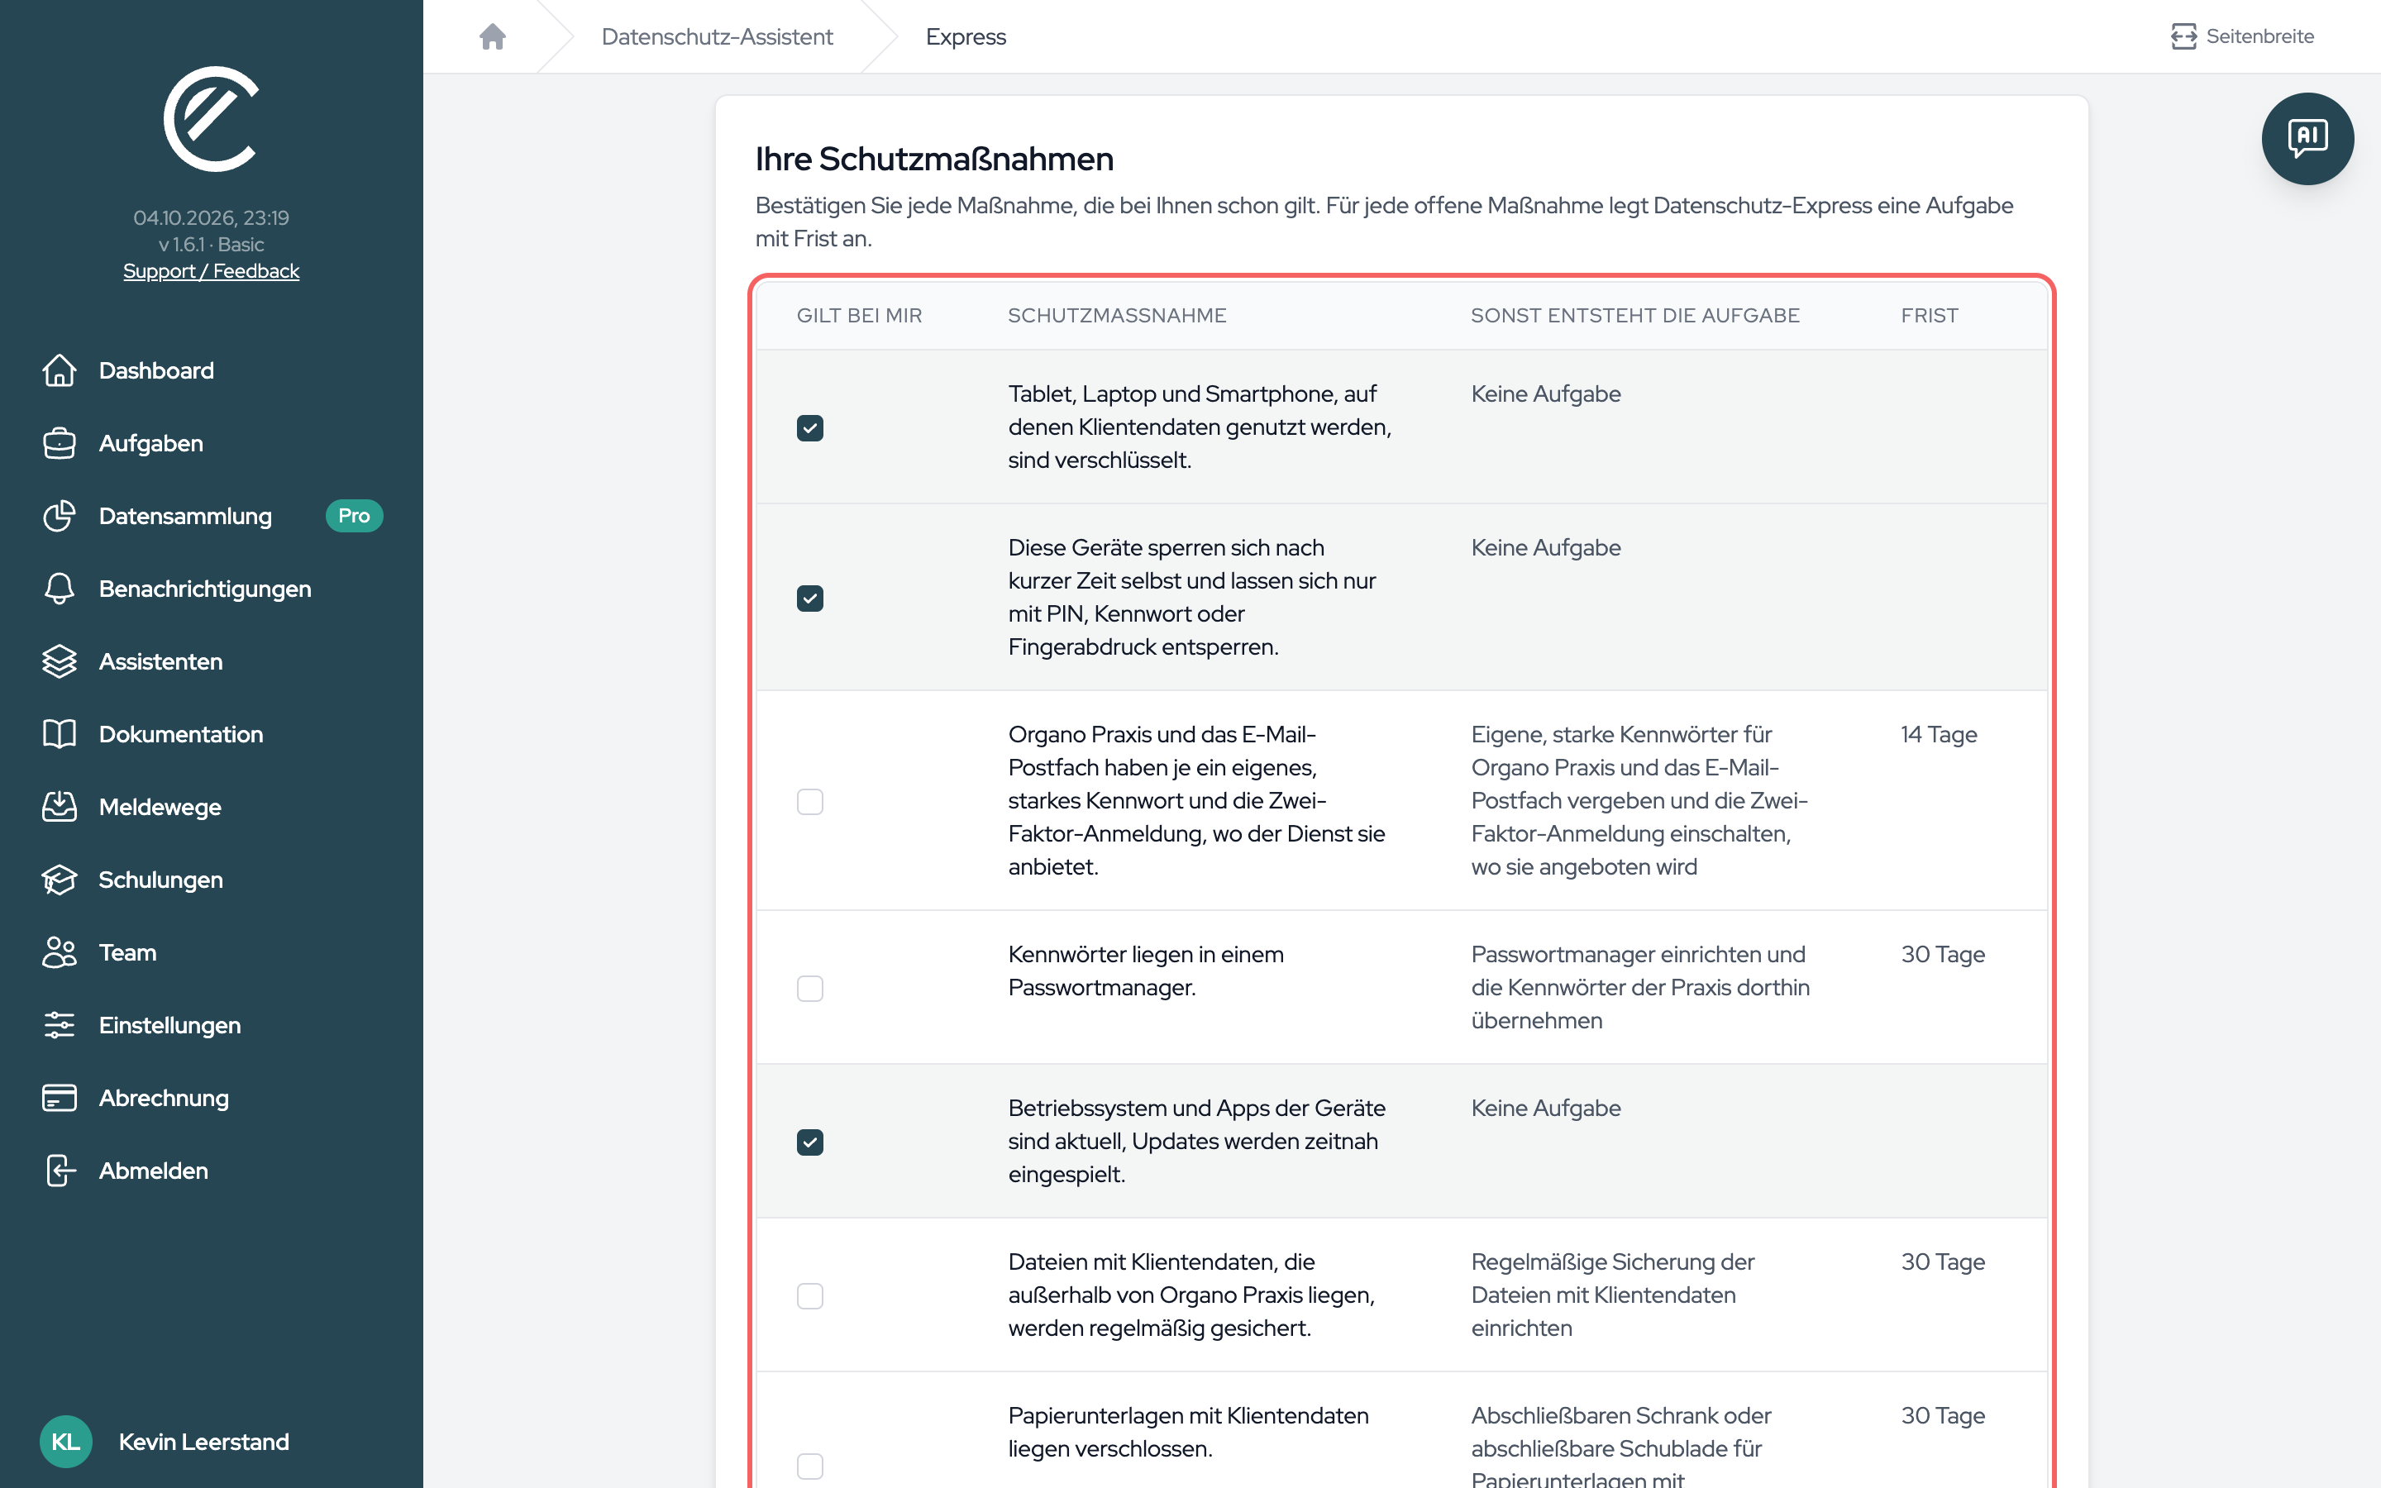2381x1488 pixels.
Task: Click the Abrechnung credit card icon
Action: pos(59,1099)
